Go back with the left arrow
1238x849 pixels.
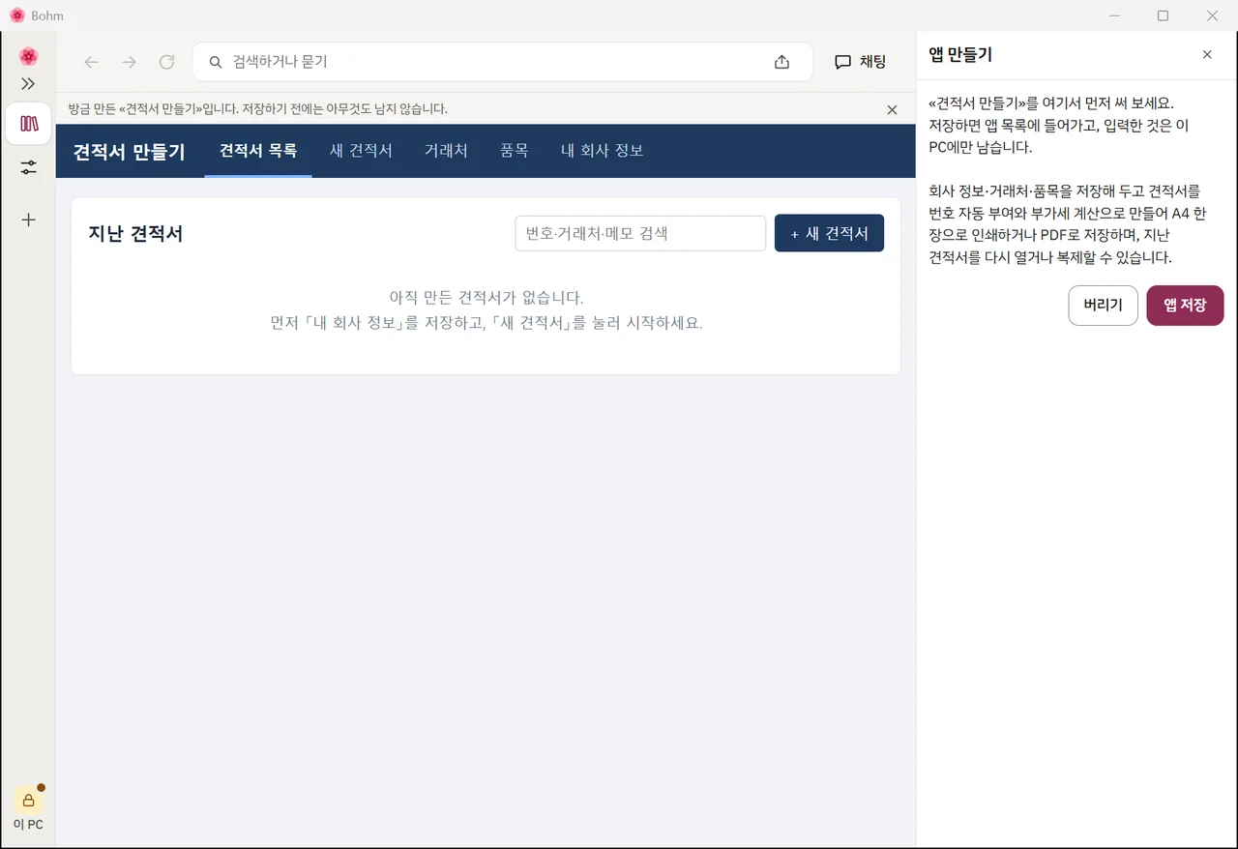(x=91, y=62)
